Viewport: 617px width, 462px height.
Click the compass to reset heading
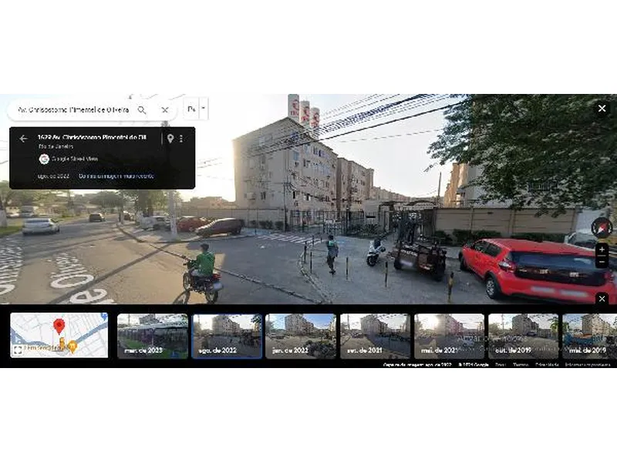tap(602, 226)
